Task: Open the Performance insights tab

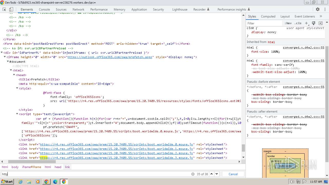Action: (x=234, y=9)
